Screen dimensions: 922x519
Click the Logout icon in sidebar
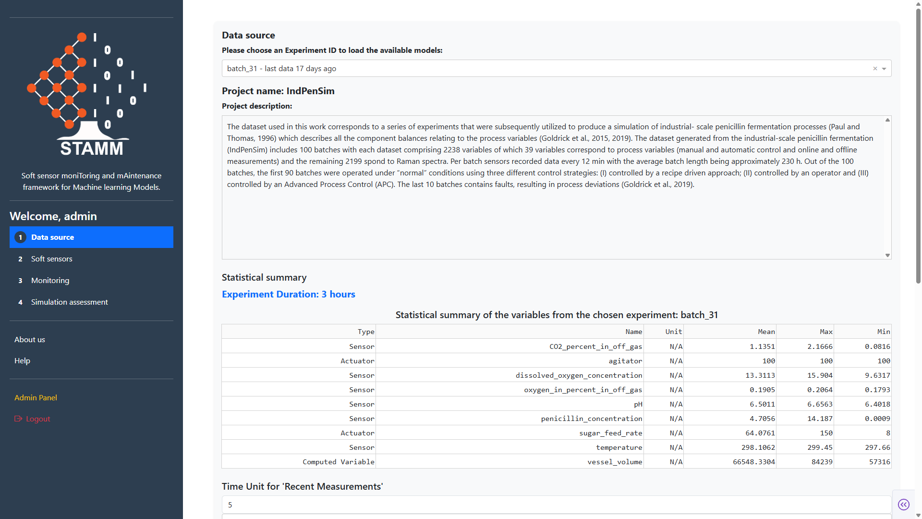[x=18, y=419]
